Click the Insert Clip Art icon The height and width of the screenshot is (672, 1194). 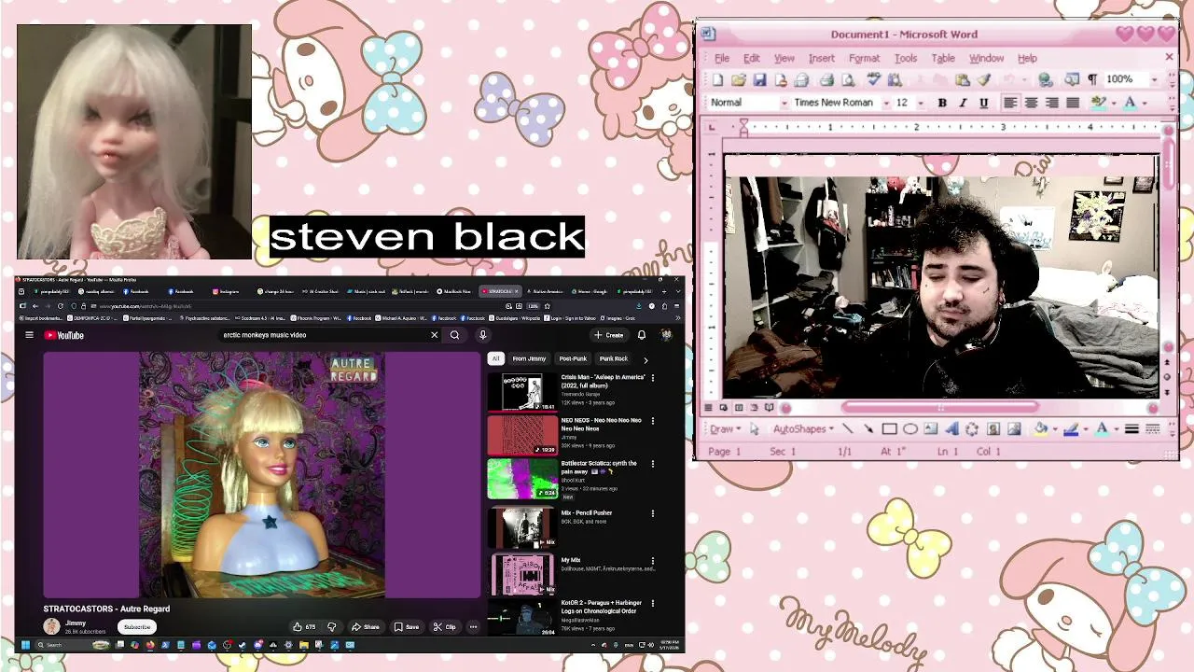[993, 429]
